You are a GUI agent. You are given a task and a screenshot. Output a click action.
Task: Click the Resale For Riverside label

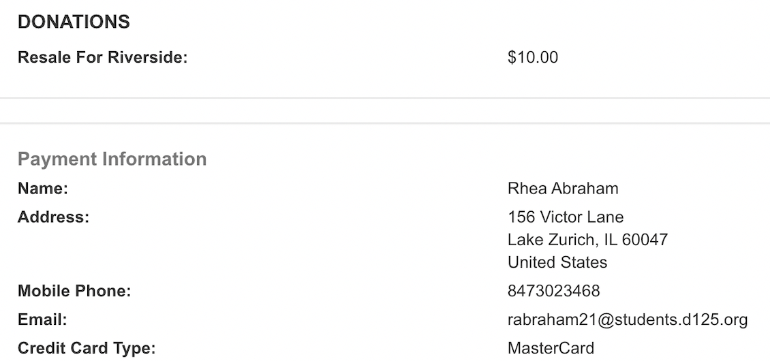pyautogui.click(x=102, y=57)
